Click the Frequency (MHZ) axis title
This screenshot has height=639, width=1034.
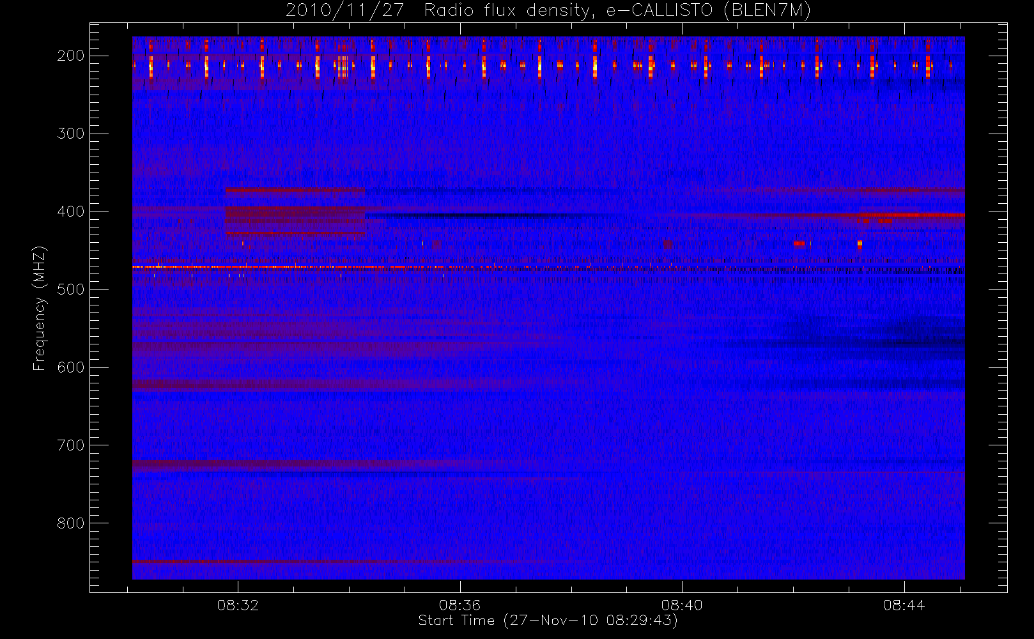40,308
